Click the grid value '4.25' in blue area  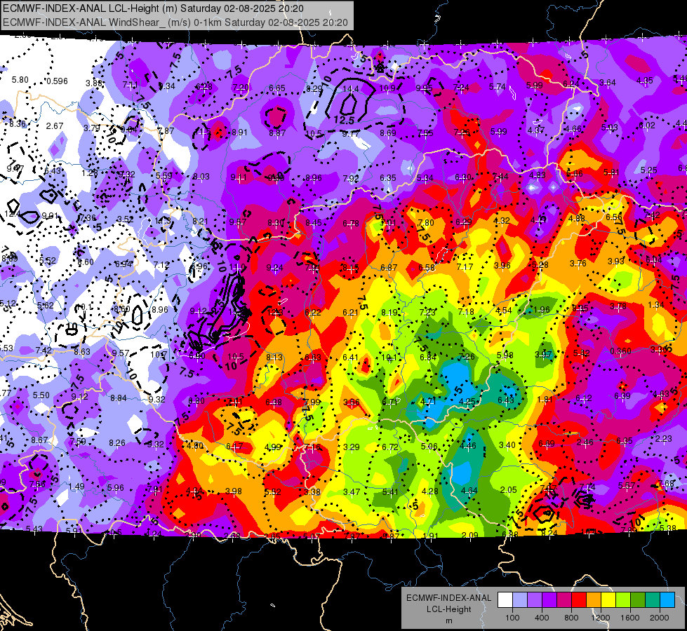point(467,401)
